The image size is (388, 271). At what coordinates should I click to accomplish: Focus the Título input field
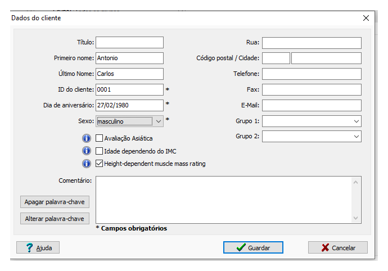[130, 42]
